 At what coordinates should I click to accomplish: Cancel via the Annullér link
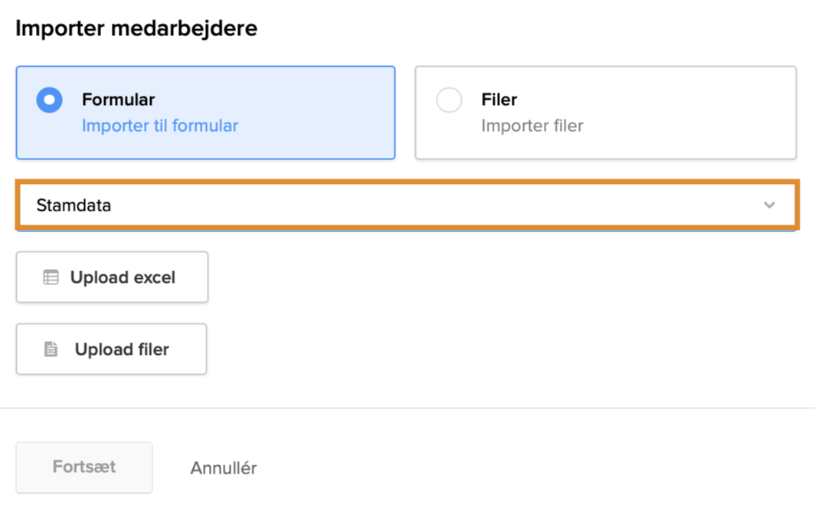223,467
